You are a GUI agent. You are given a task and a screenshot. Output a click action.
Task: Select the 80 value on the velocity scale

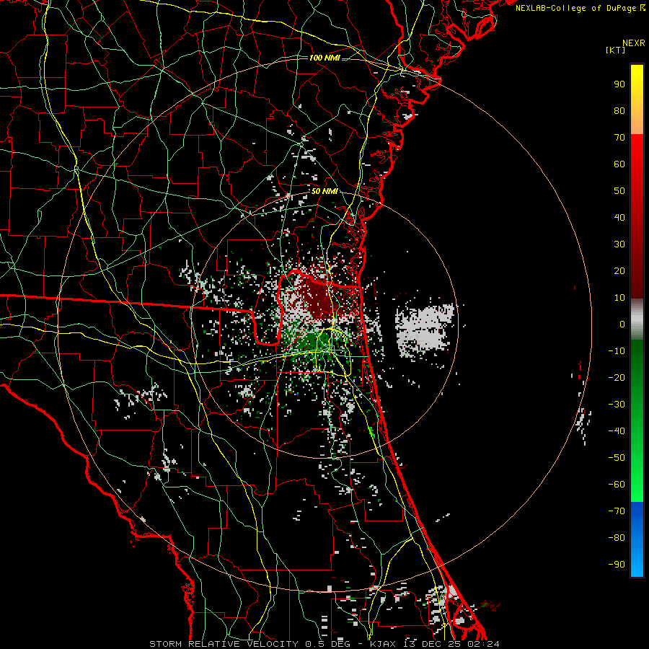pos(619,111)
